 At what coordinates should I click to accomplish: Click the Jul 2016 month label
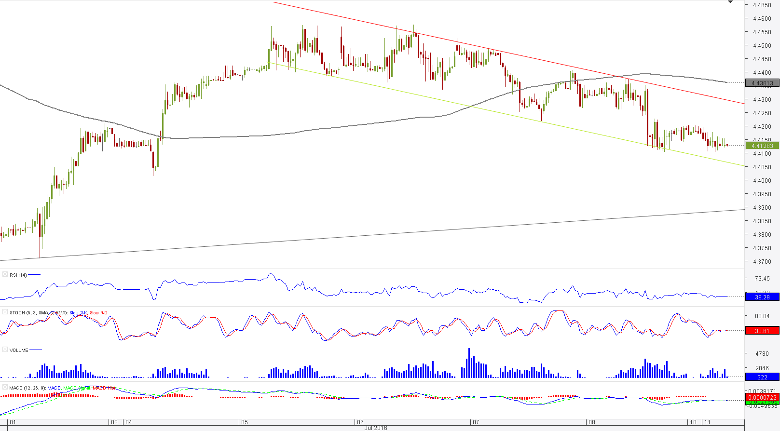click(376, 428)
